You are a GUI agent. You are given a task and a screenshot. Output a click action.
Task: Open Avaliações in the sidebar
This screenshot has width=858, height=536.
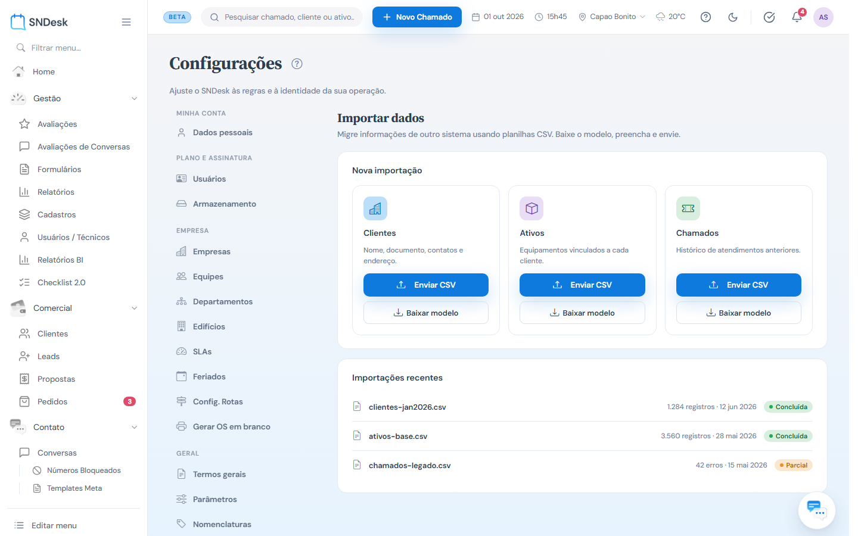pos(57,124)
